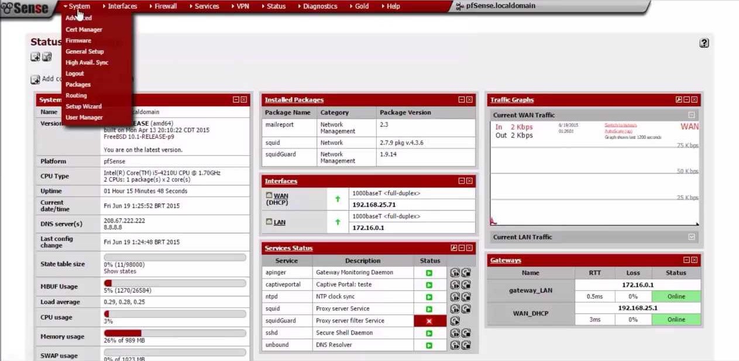The image size is (739, 361).
Task: Restart the captiveportal service
Action: tap(455, 284)
